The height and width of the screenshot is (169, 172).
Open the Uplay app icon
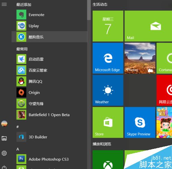(21, 26)
